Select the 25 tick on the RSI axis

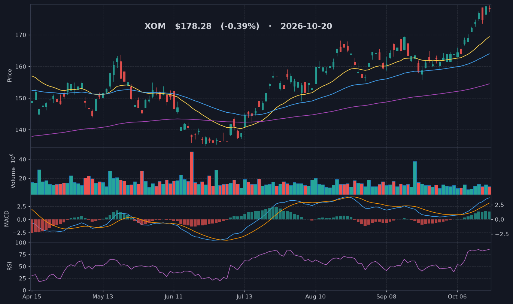[x=23, y=279]
